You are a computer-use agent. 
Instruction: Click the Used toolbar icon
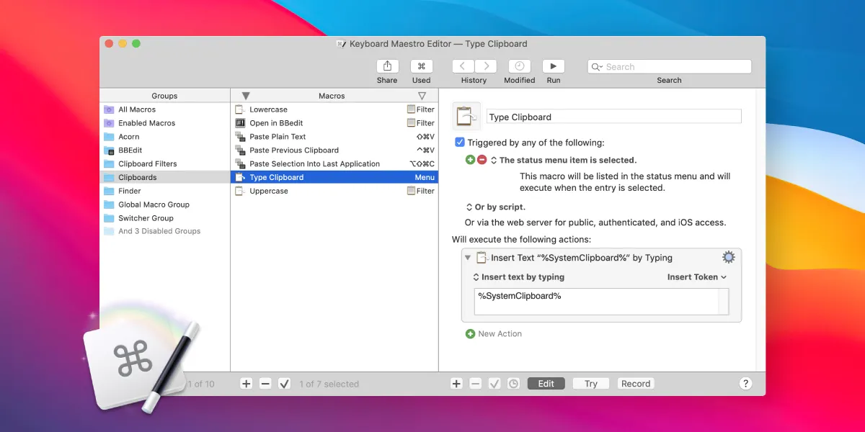click(421, 66)
